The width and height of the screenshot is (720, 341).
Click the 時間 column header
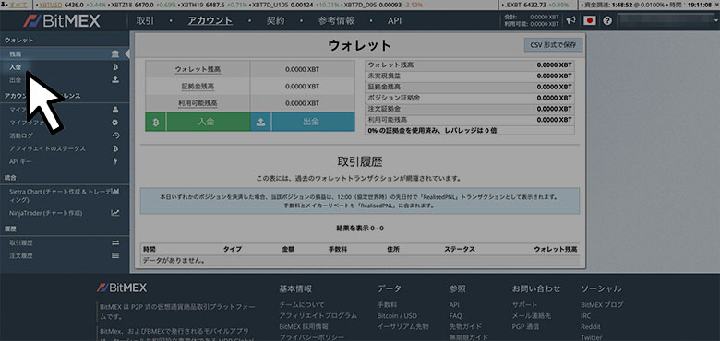(x=150, y=250)
